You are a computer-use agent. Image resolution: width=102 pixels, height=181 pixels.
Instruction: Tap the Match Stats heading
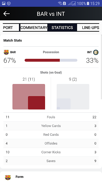12,40
